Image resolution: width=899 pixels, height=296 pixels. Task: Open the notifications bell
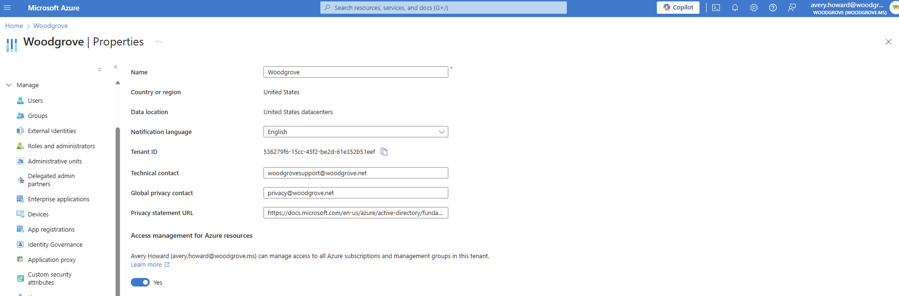[x=735, y=8]
